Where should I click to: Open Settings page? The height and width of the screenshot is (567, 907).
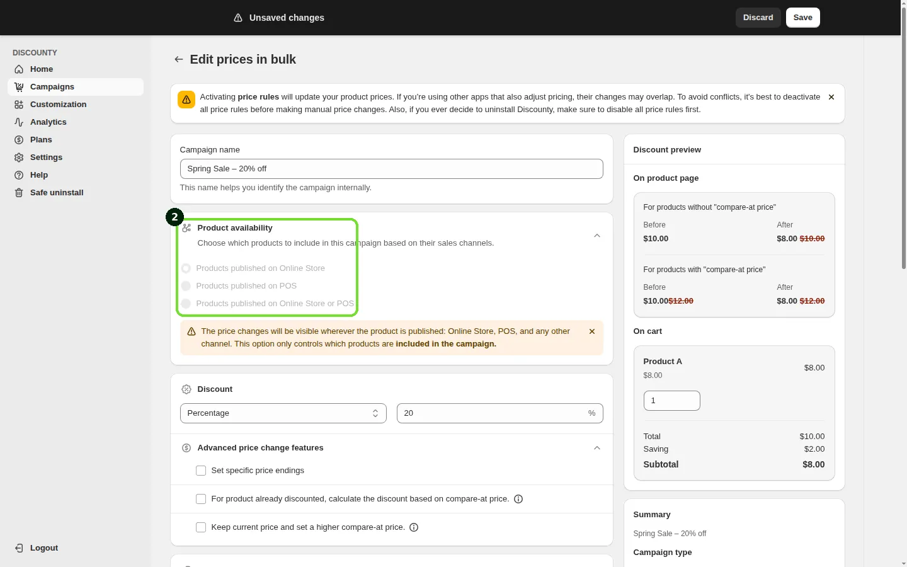point(76,157)
